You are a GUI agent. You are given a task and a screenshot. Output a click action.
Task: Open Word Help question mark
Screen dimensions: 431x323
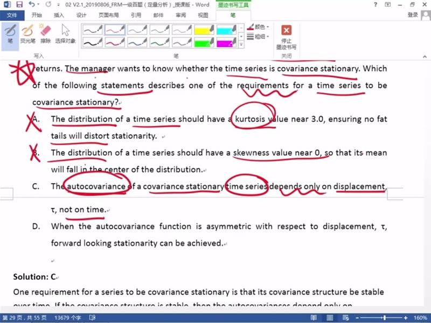coord(376,4)
